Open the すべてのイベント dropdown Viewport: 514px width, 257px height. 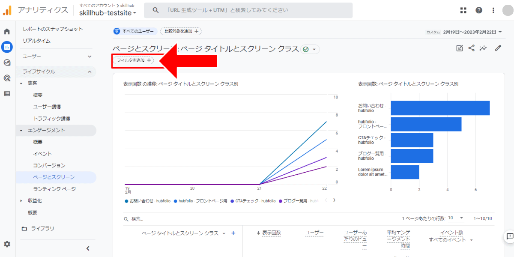[x=451, y=240]
